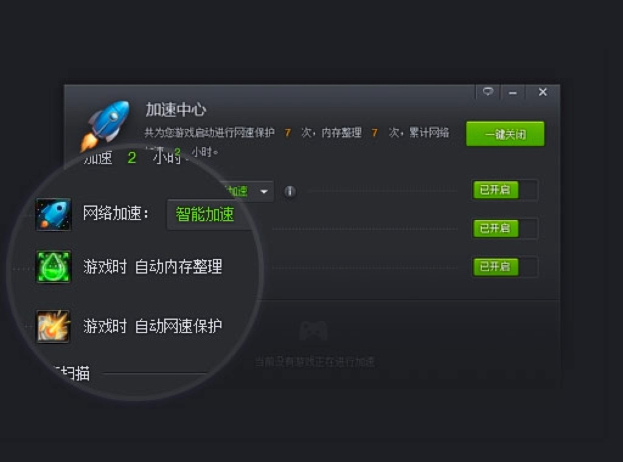Click the 自动网速保护 fireball icon
The width and height of the screenshot is (623, 462).
[54, 326]
